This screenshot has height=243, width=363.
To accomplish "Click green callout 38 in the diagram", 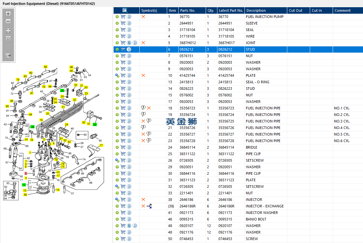I will click(32, 127).
